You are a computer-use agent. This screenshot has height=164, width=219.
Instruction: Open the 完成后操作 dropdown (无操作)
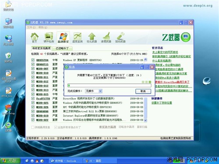coord(94,91)
